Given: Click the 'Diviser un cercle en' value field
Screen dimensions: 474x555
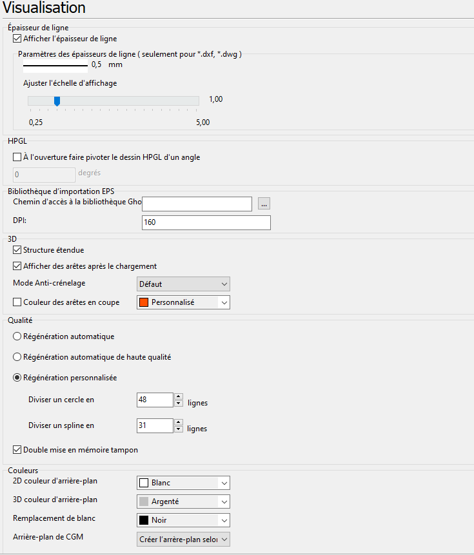Looking at the screenshot, I should 155,400.
